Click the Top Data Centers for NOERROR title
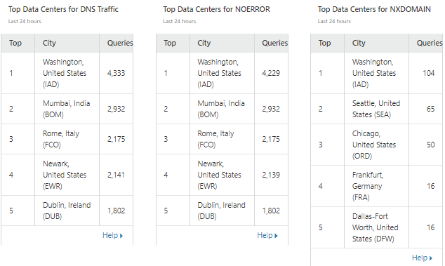The image size is (445, 266). coord(217,9)
